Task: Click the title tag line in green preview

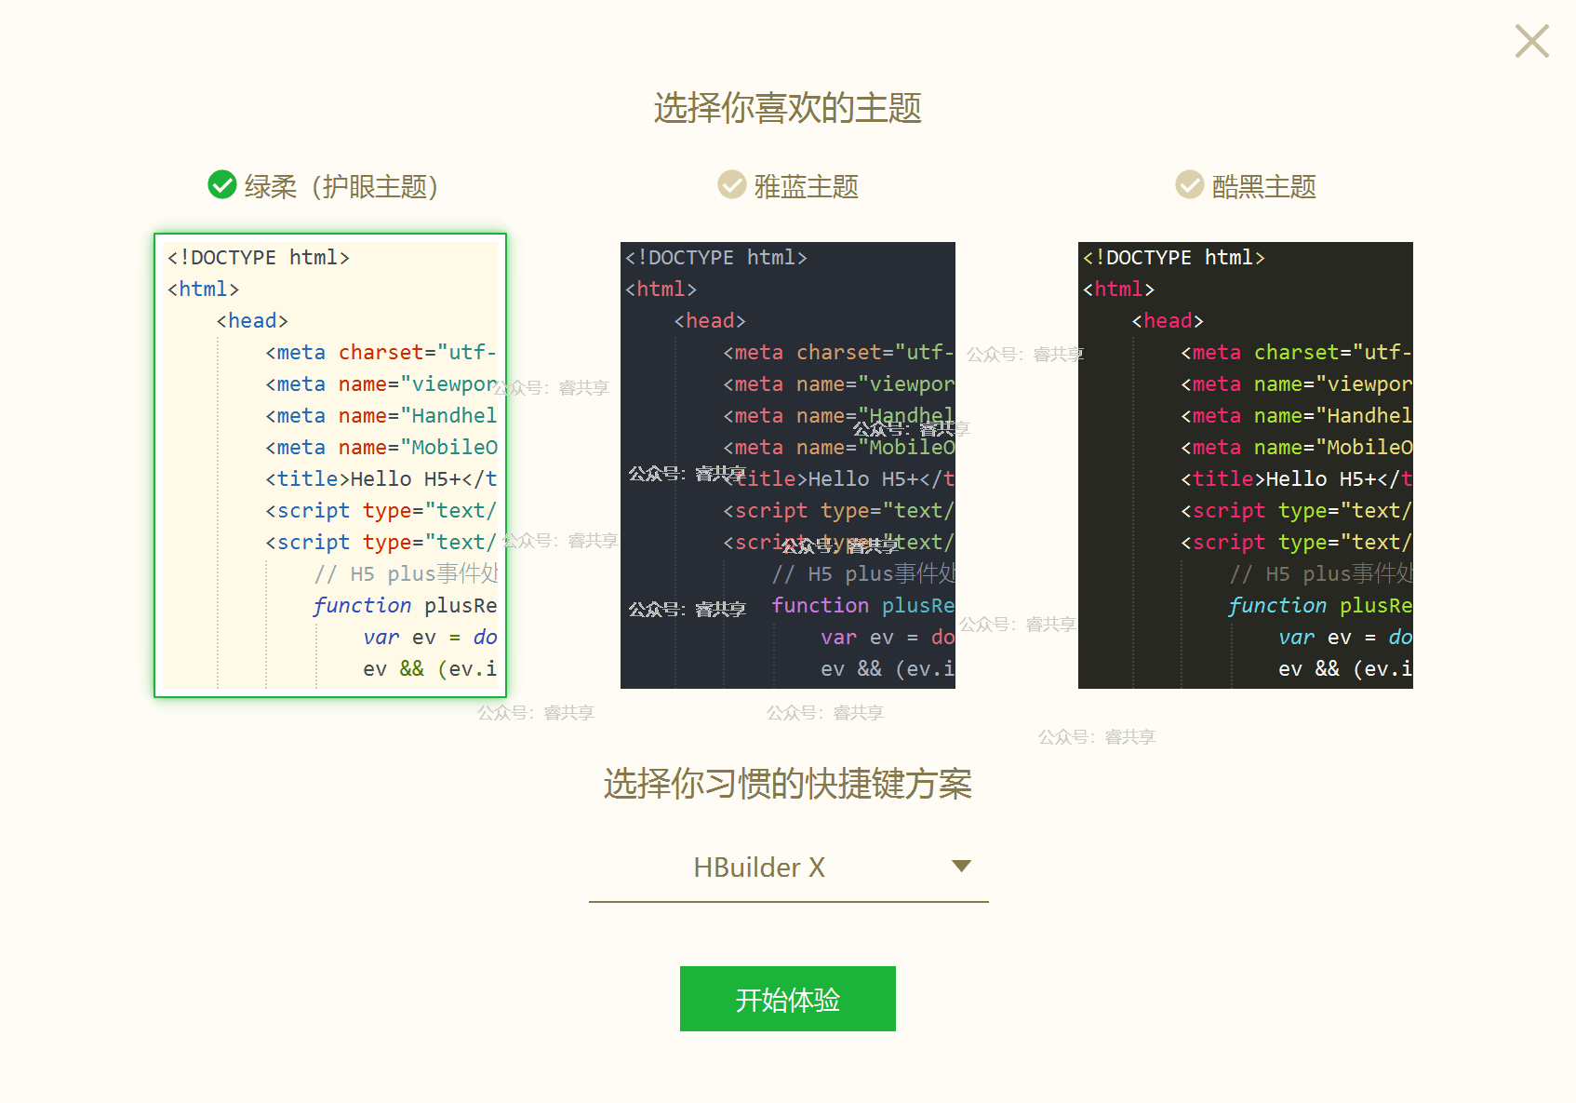Action: [381, 479]
